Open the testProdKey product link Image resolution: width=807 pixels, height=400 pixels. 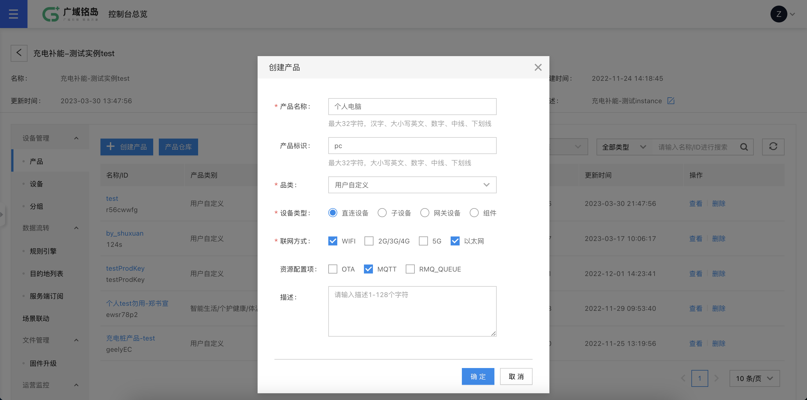[125, 268]
